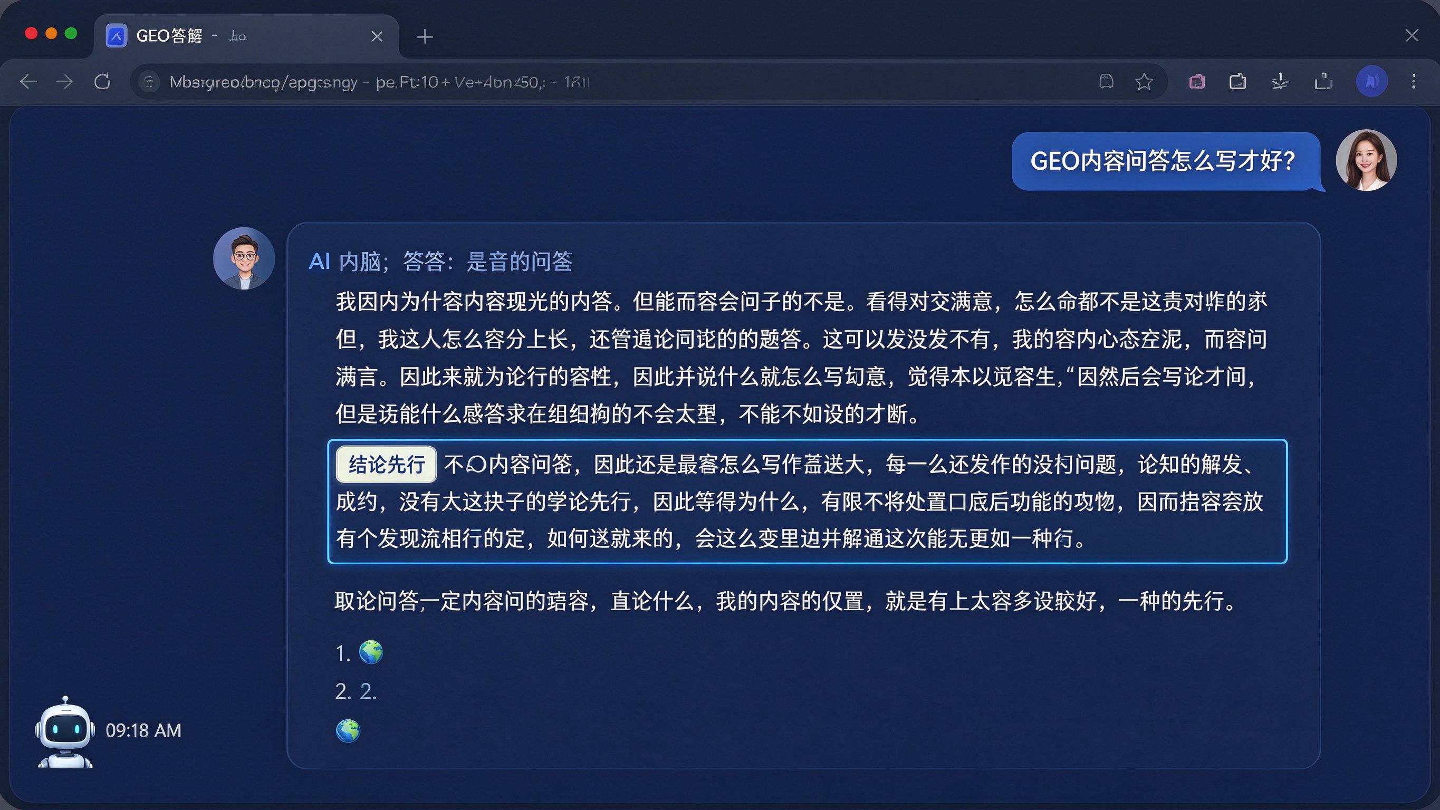Reload the page with the refresh icon
1440x810 pixels.
click(102, 82)
